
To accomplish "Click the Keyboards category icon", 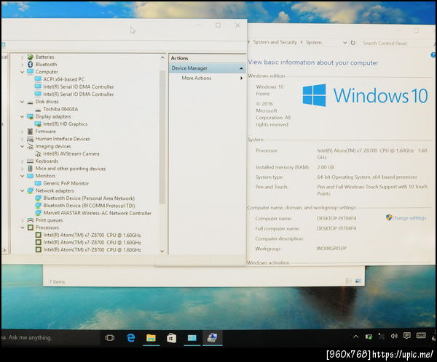I will [30, 161].
